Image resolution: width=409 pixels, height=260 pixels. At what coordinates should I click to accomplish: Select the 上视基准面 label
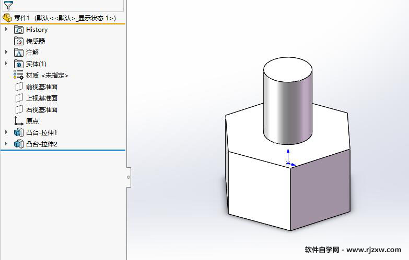click(x=41, y=98)
